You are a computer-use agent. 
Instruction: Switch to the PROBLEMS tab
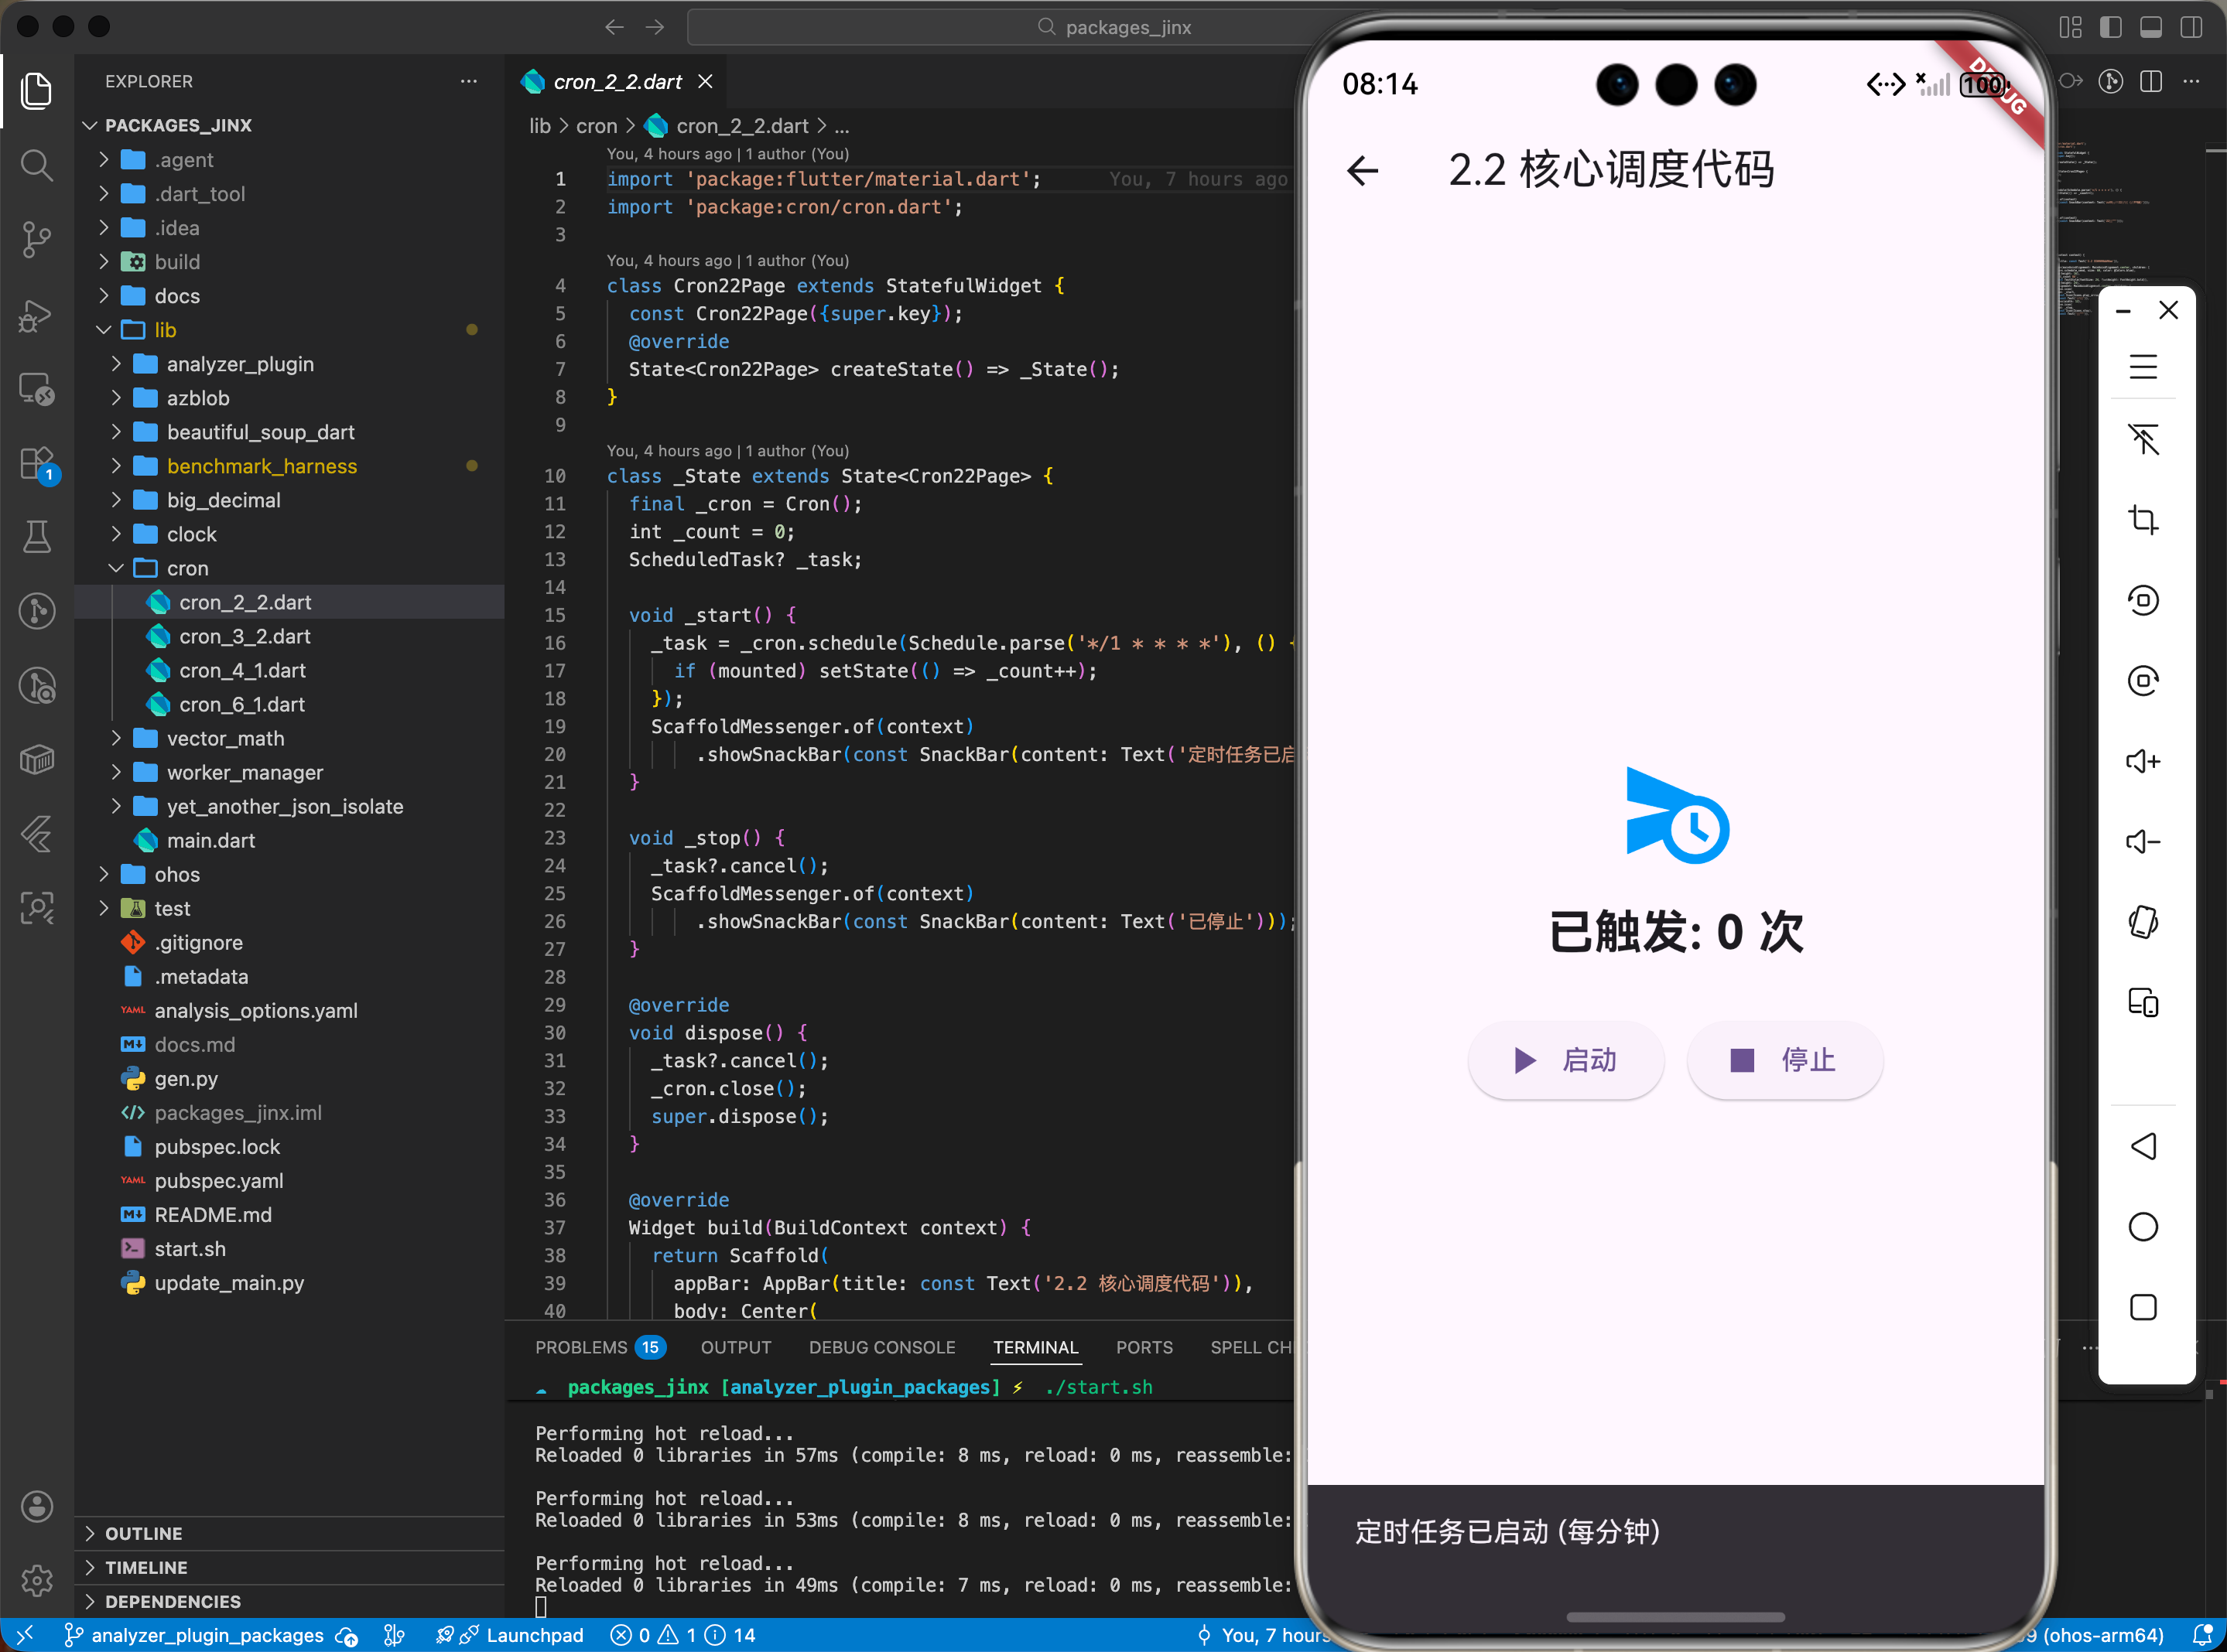click(x=580, y=1347)
